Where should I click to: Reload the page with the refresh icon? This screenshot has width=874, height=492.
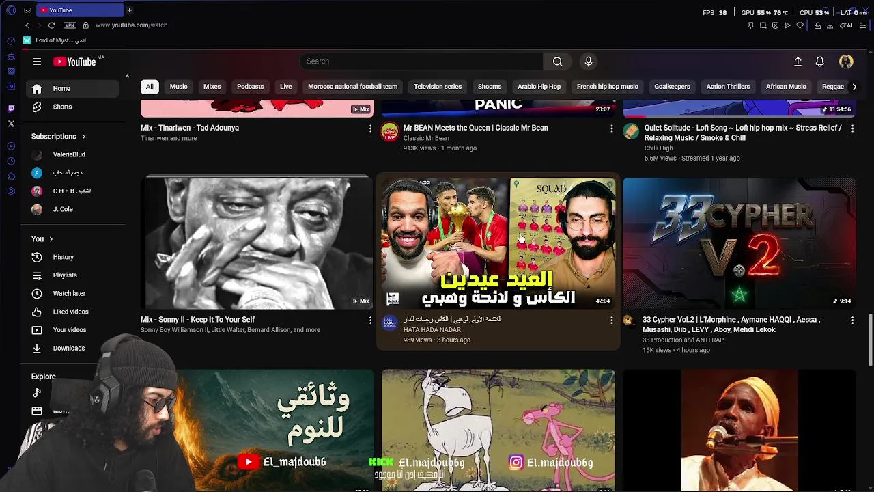(51, 25)
